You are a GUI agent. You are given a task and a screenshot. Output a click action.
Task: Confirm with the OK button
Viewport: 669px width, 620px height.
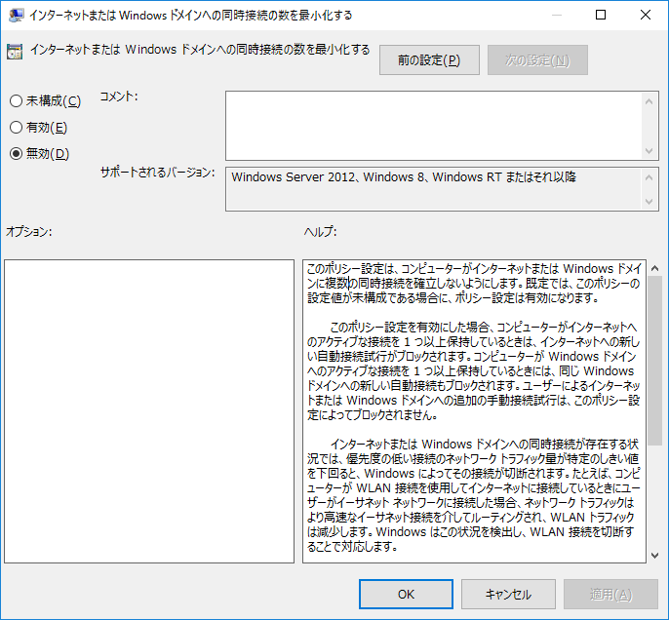click(x=406, y=594)
